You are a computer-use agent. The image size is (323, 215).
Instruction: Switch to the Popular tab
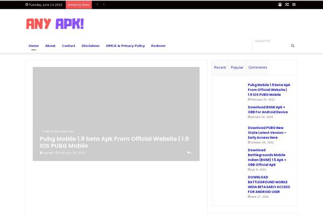237,68
